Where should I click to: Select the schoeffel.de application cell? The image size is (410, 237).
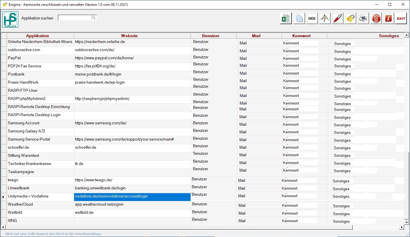(x=40, y=148)
